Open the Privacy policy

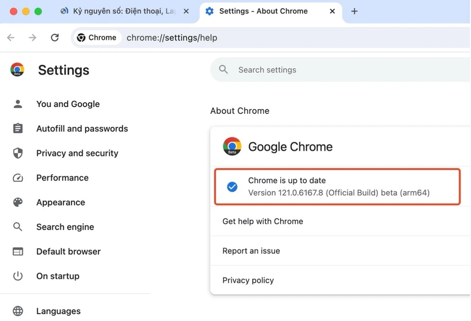click(x=248, y=280)
